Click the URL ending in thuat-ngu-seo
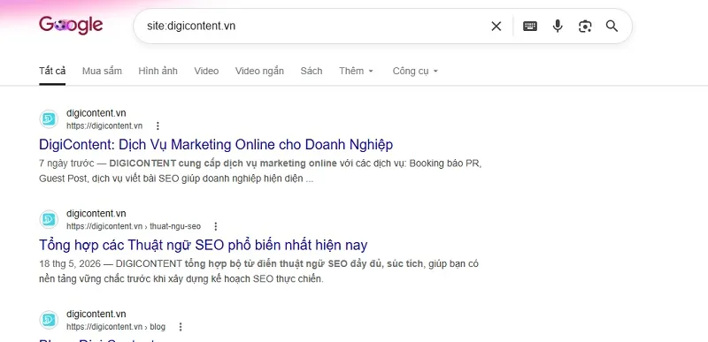This screenshot has width=708, height=342. tap(134, 226)
